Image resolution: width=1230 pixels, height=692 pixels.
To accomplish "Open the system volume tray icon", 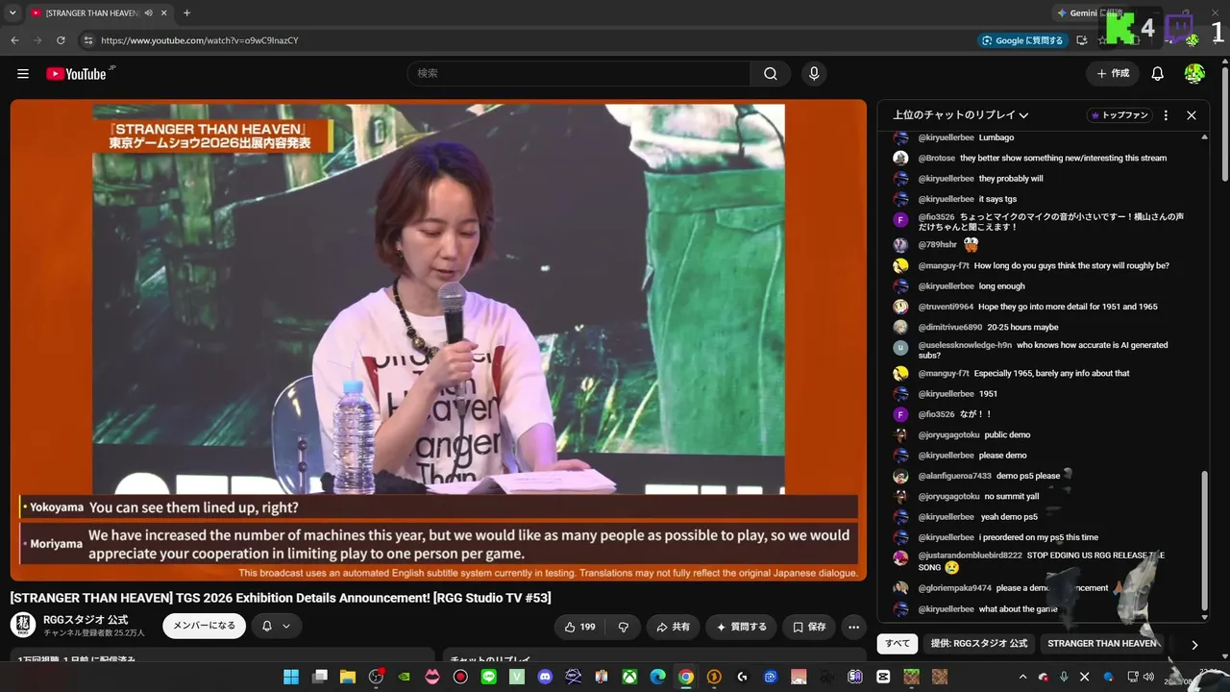I will coord(1148,677).
